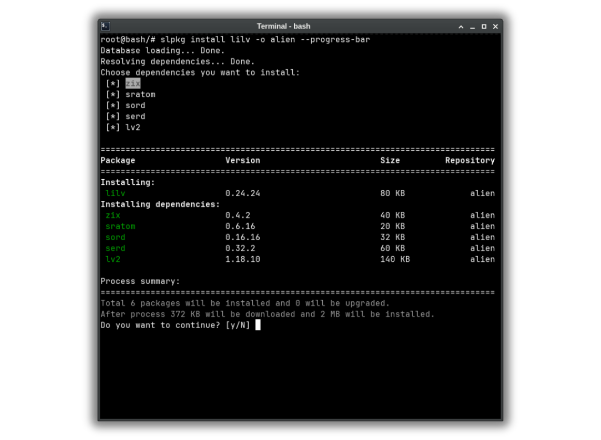Click version 0.32.2 value

[240, 248]
